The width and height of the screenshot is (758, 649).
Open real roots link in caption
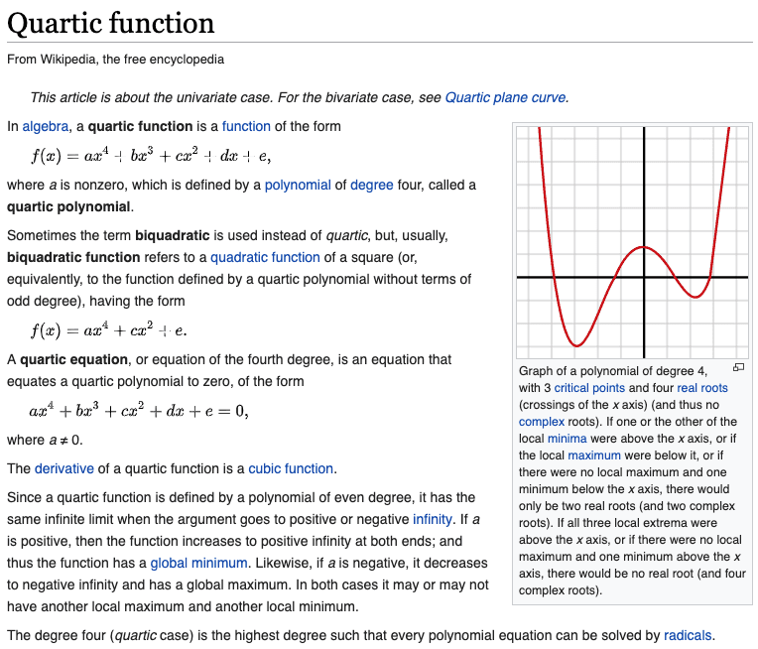pyautogui.click(x=701, y=388)
